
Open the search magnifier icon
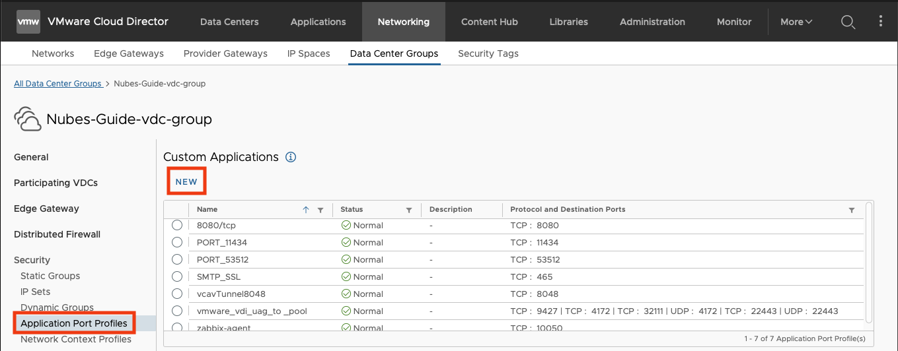click(x=848, y=22)
